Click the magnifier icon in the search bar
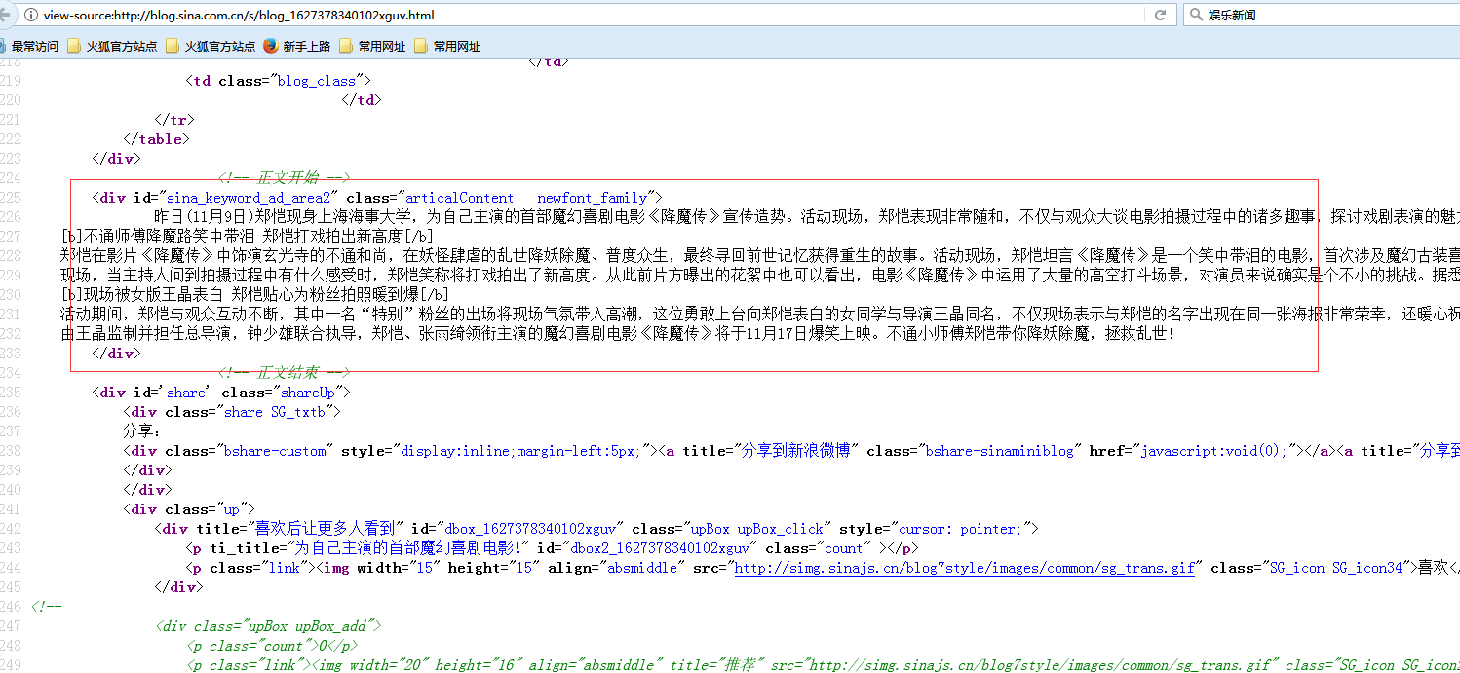Image resolution: width=1460 pixels, height=673 pixels. 1194,15
